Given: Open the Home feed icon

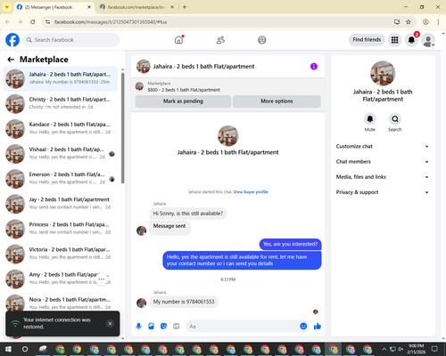Looking at the screenshot, I should pyautogui.click(x=178, y=40).
